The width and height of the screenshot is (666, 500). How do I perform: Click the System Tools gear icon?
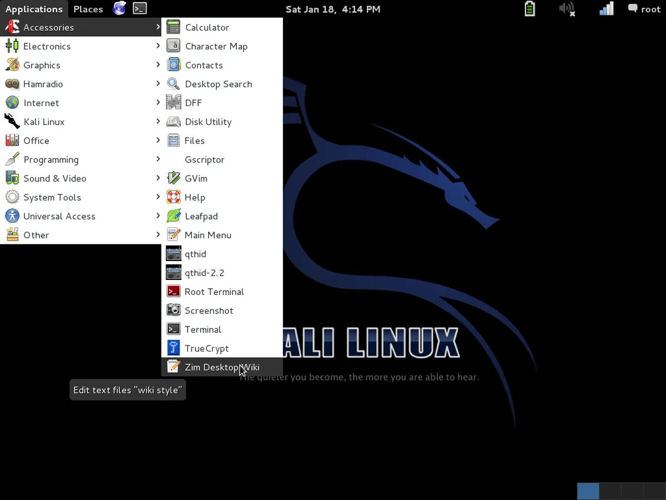click(12, 197)
